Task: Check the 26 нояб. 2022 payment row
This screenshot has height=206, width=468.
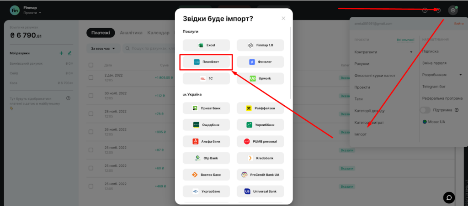Action: click(x=91, y=132)
